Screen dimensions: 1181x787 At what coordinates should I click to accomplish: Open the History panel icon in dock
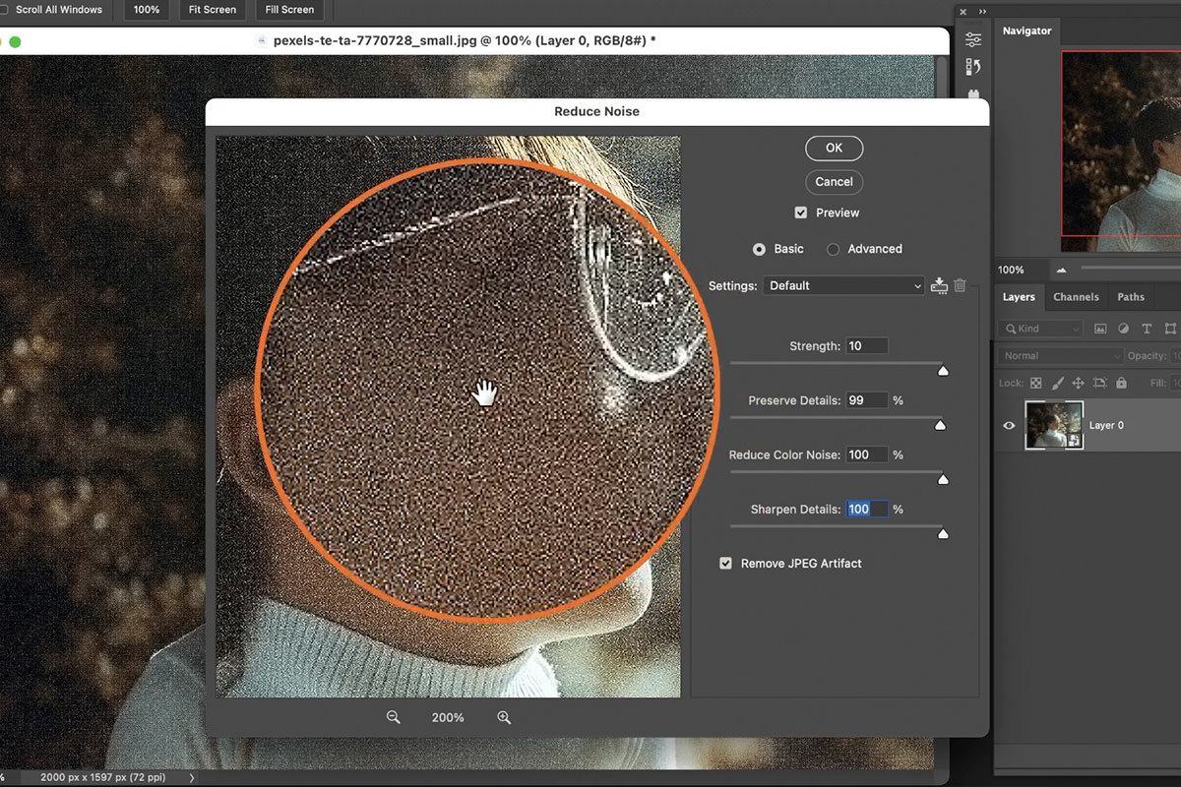pos(973,67)
